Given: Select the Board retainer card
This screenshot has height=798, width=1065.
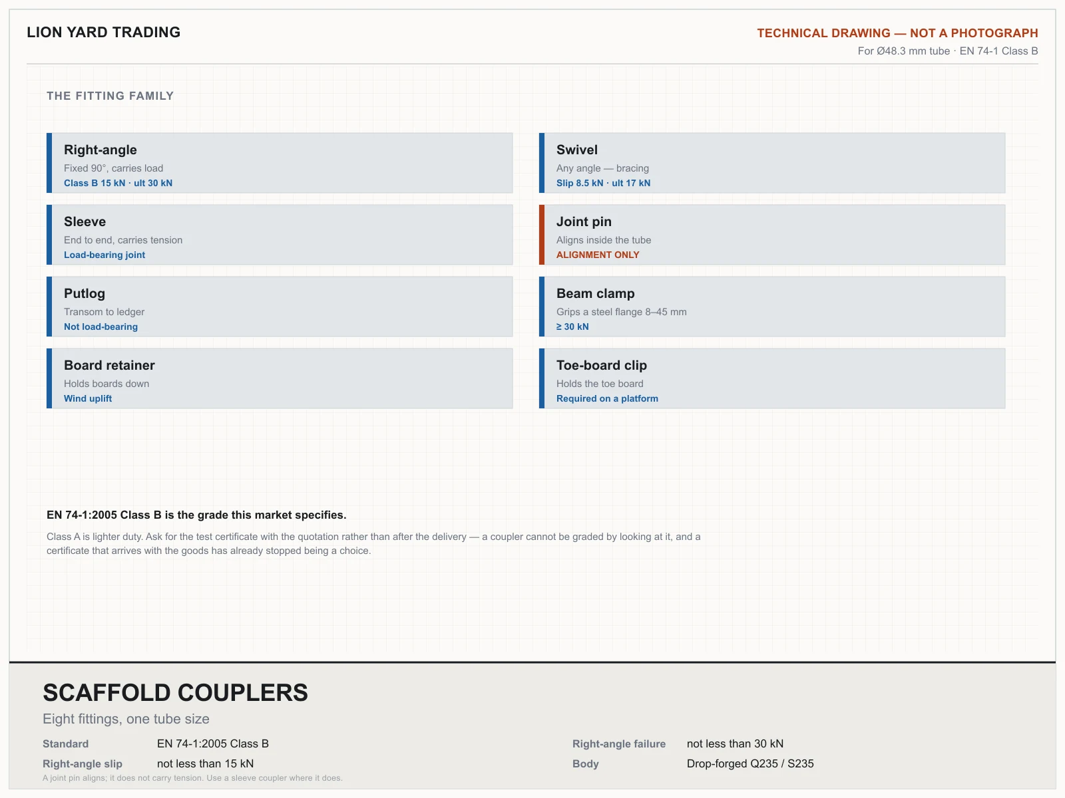Looking at the screenshot, I should (280, 378).
